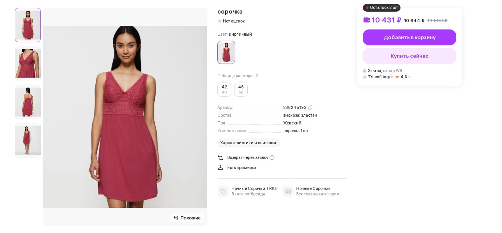502x233 pixels.
Task: Expand Таблица размеров size chart
Action: [x=238, y=76]
